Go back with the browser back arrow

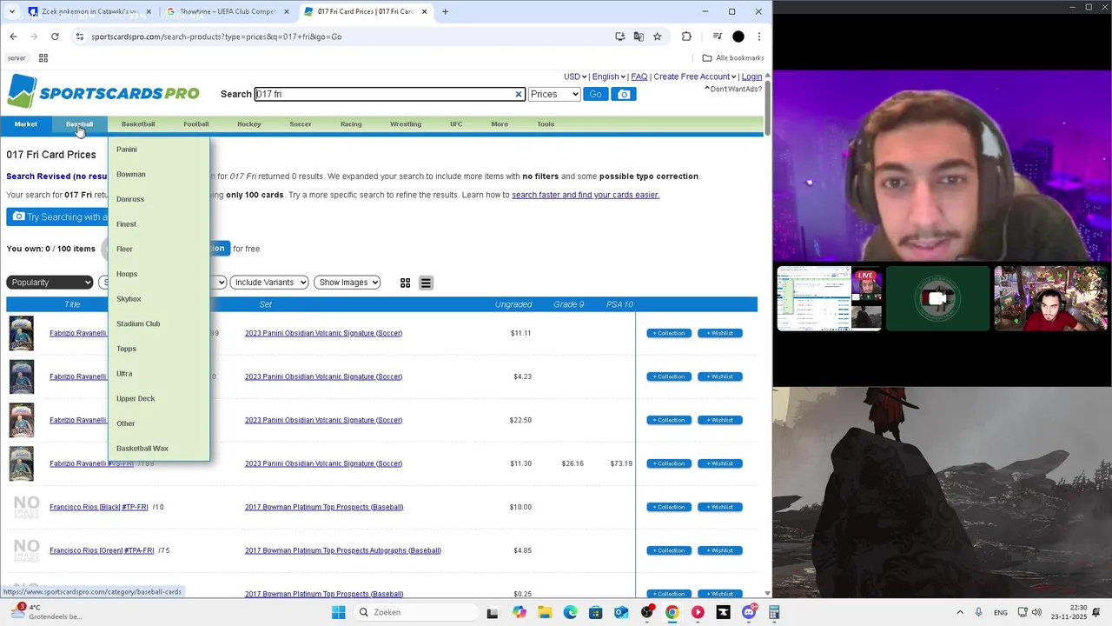[x=13, y=37]
